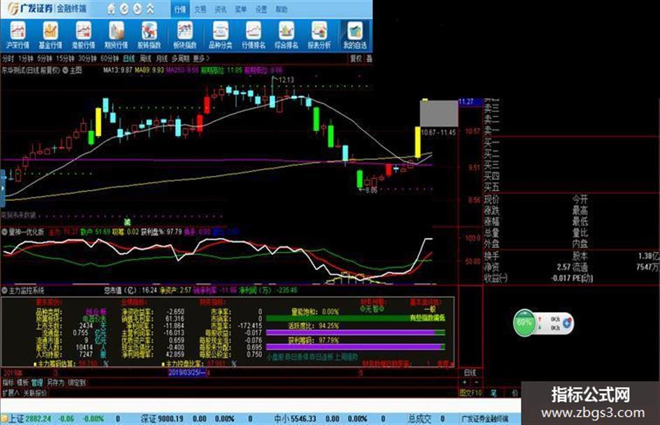Open 报表分析 report analysis icon

point(319,36)
